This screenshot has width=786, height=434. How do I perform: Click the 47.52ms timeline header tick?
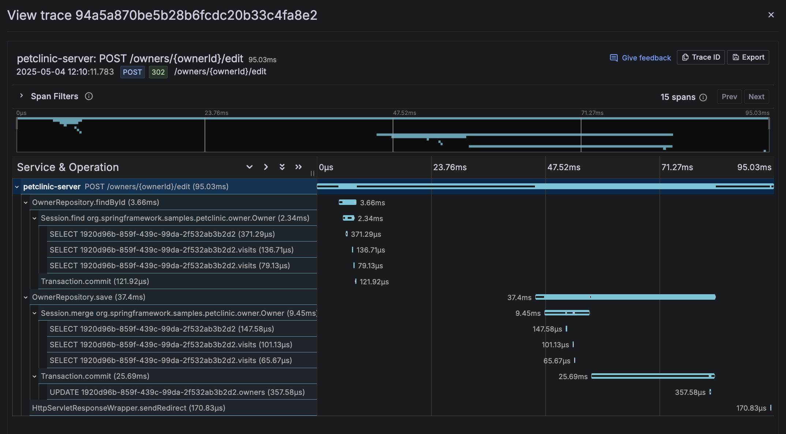click(564, 167)
